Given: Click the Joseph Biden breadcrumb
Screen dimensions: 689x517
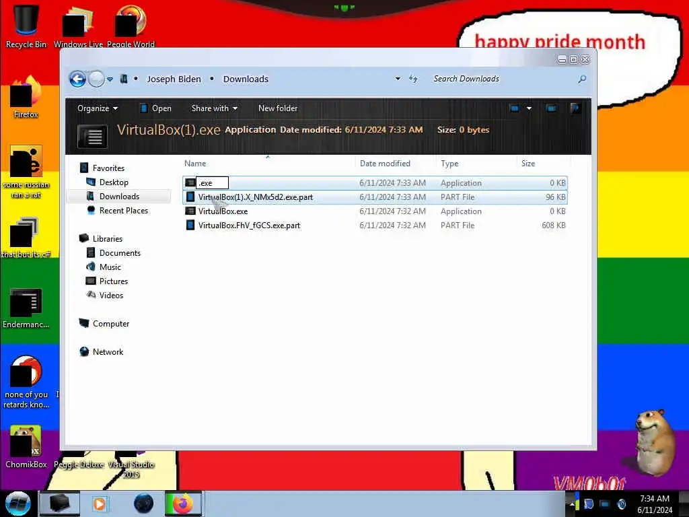Looking at the screenshot, I should [174, 79].
